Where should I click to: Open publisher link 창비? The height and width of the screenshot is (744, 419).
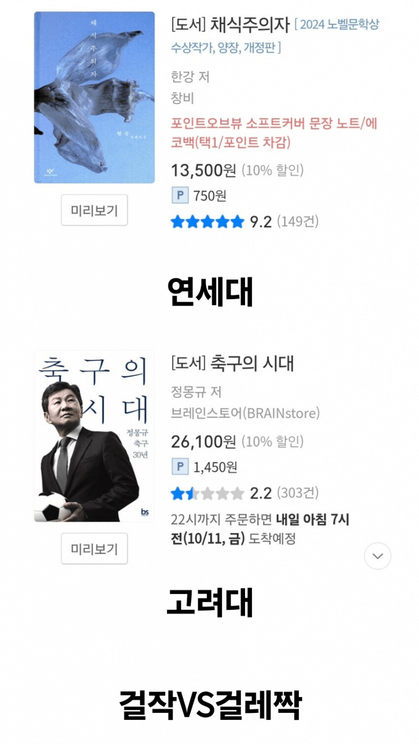[x=182, y=98]
